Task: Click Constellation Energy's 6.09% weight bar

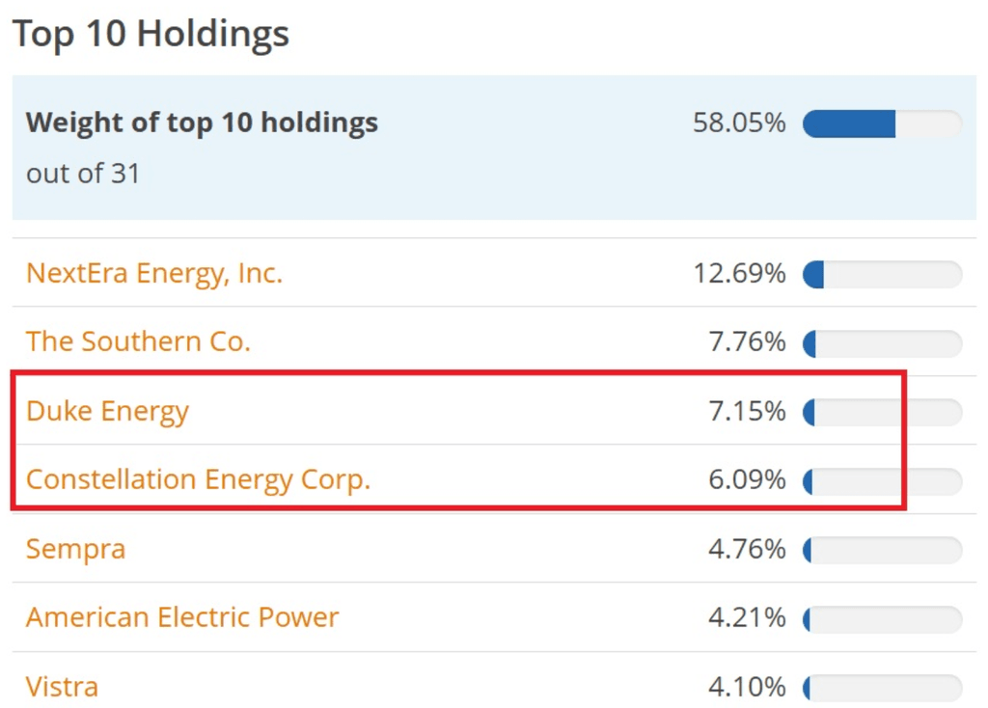Action: (x=882, y=480)
